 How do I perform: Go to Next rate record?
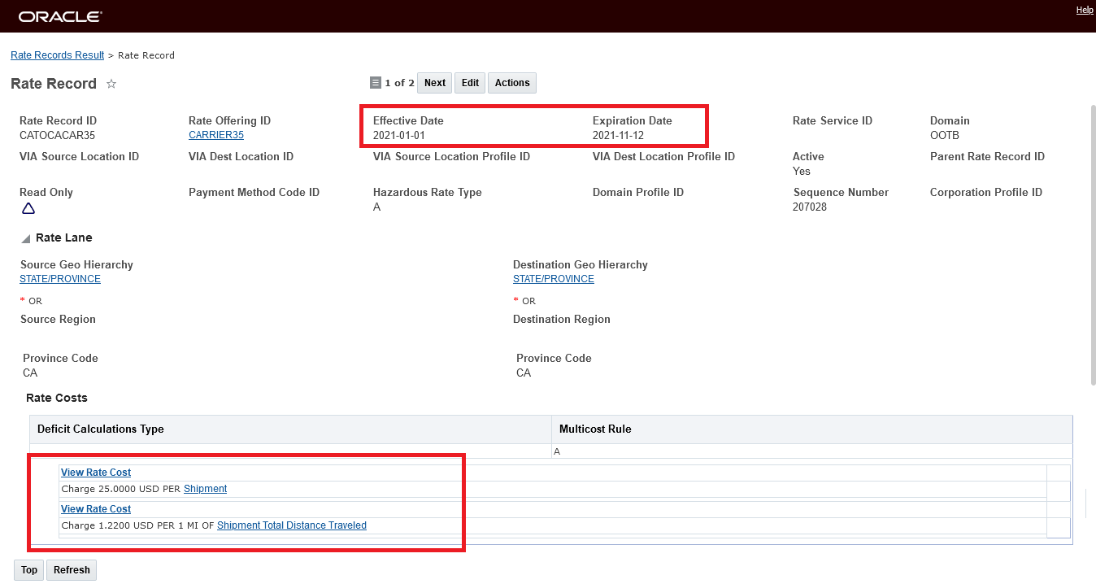coord(435,83)
